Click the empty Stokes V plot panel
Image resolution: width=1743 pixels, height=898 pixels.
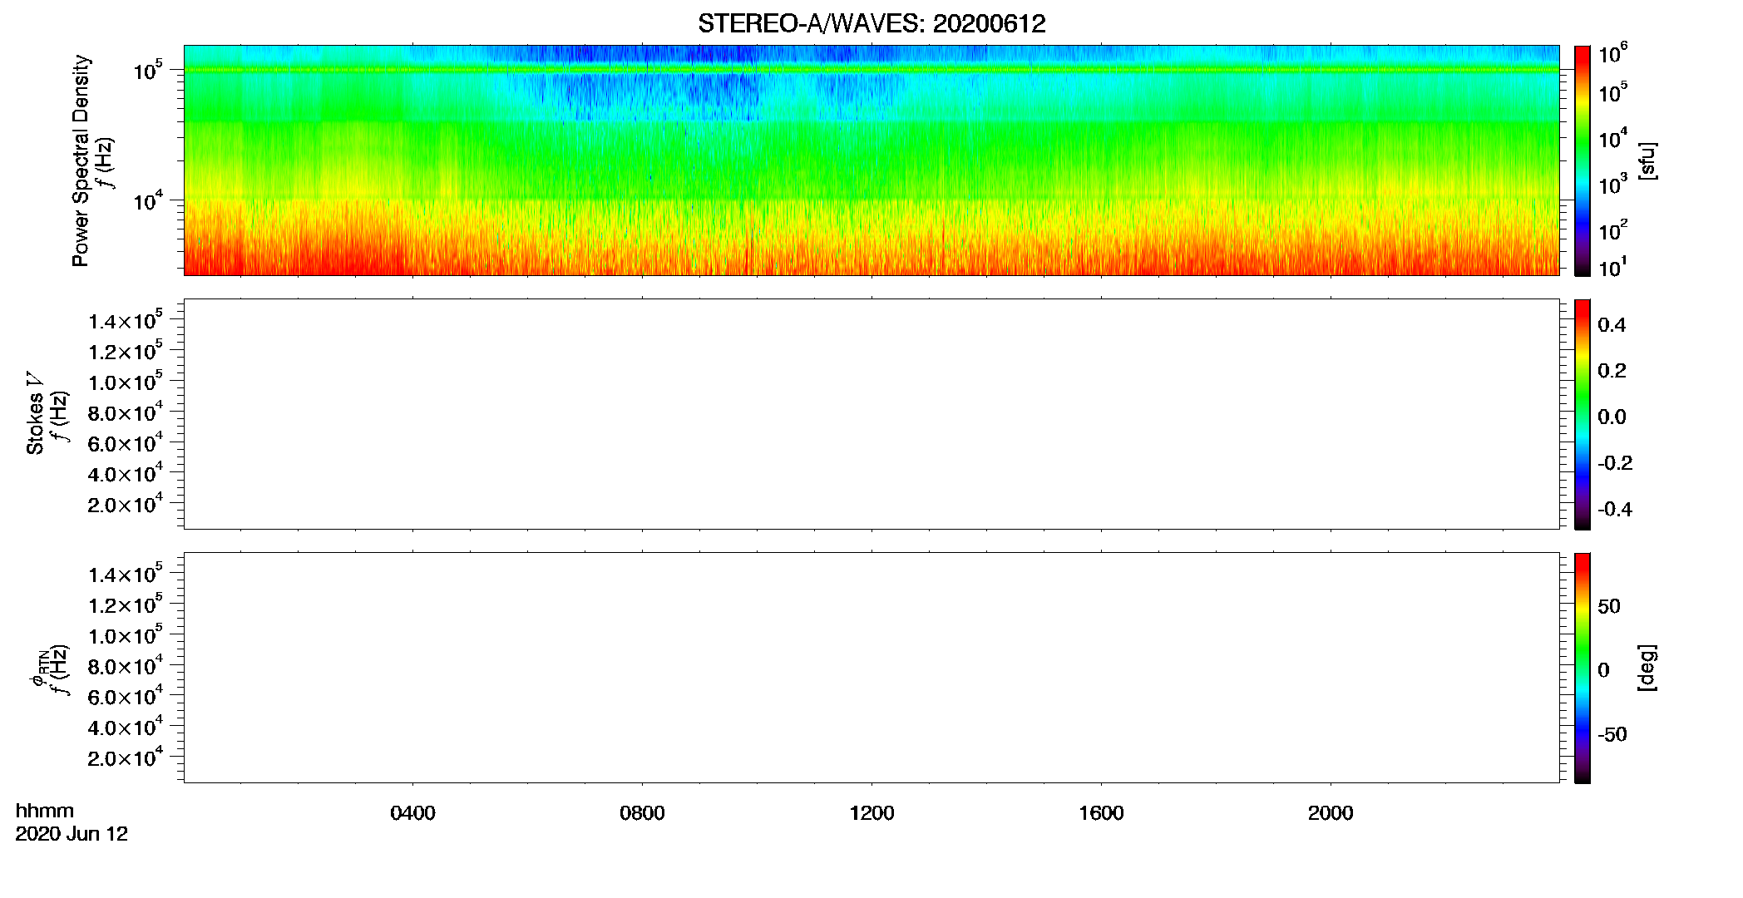pyautogui.click(x=871, y=414)
